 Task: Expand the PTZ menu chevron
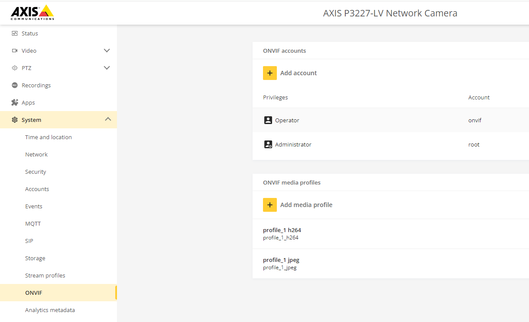tap(107, 68)
